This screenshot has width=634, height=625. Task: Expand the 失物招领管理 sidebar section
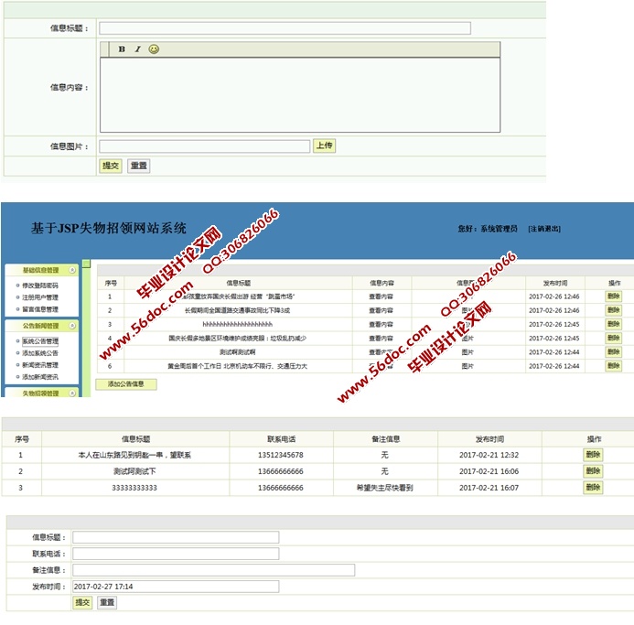pyautogui.click(x=71, y=393)
